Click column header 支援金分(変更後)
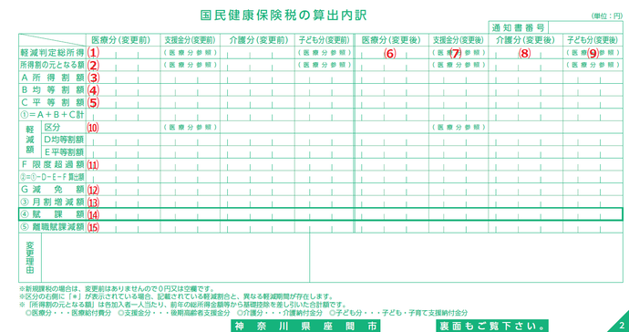 [459, 40]
